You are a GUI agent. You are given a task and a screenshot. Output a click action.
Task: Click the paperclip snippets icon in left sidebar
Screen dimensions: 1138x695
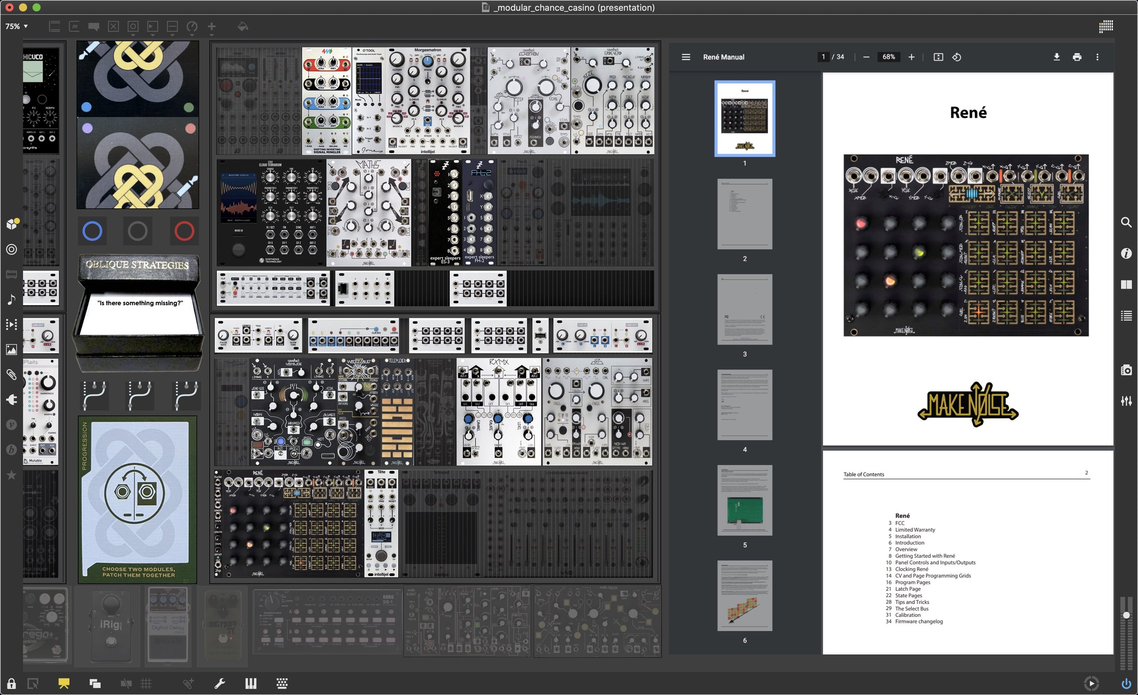click(11, 374)
